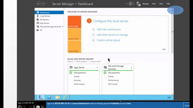Click the App Server tile icon
Image resolution: width=193 pixels, height=108 pixels.
coord(71,67)
